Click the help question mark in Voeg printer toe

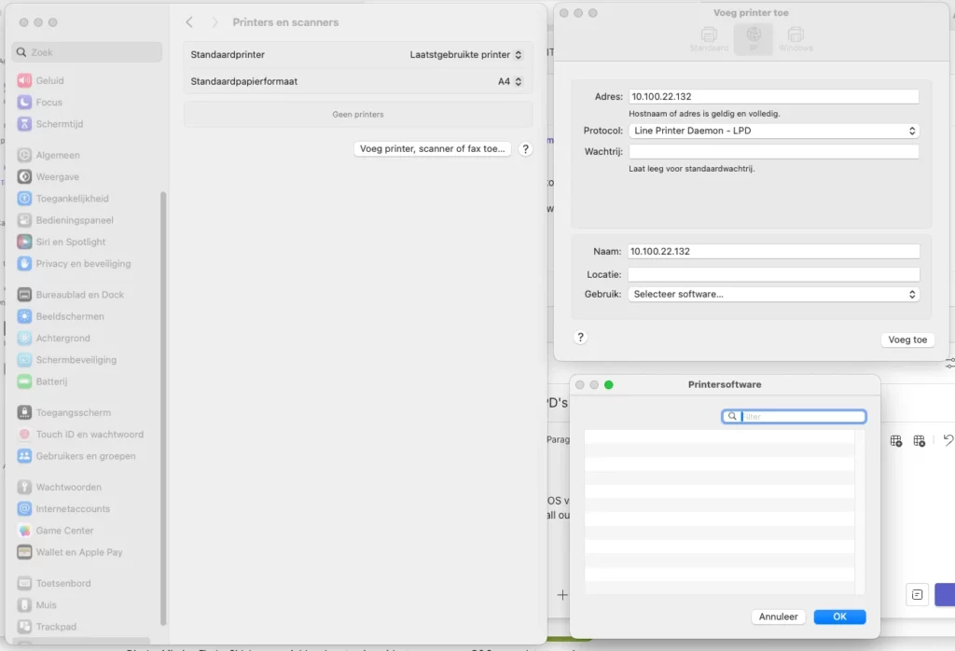pos(580,338)
